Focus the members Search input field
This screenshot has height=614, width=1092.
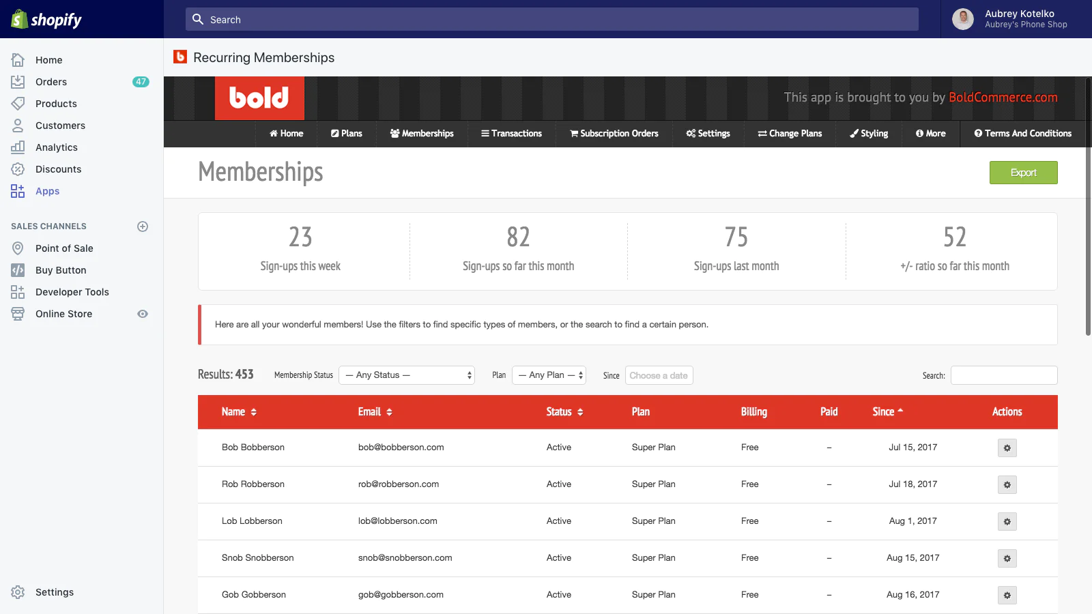click(1003, 375)
